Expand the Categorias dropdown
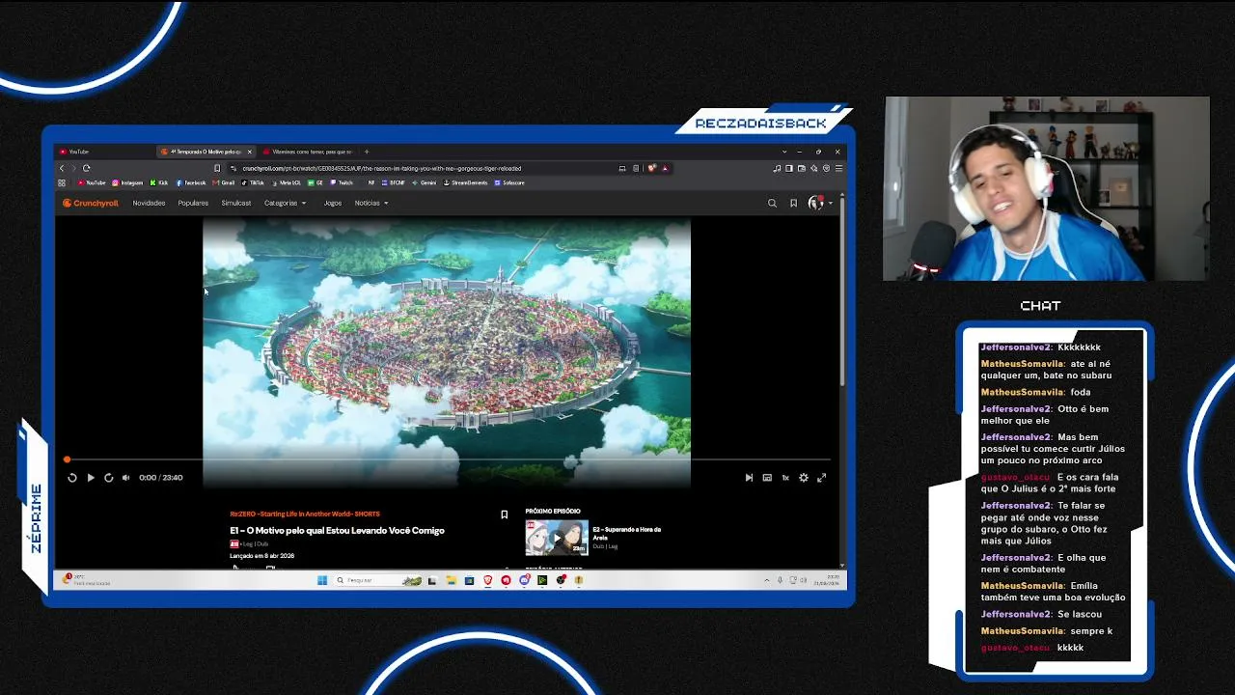 pos(286,203)
